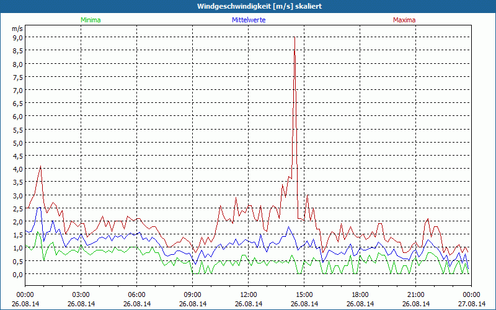Click the 4,0 y-axis label

point(17,169)
